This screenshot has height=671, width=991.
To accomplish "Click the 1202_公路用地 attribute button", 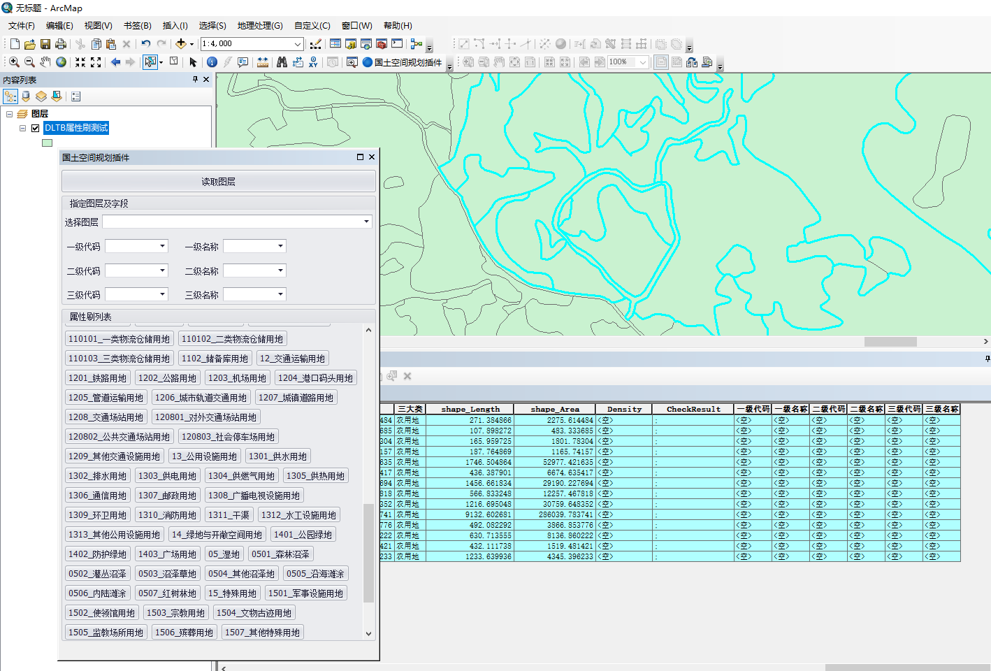I will tap(167, 378).
